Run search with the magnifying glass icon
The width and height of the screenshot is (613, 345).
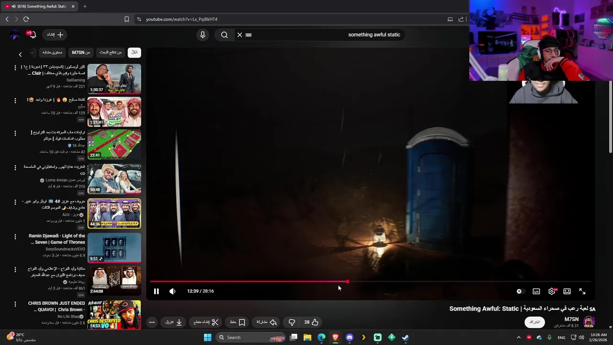(224, 34)
